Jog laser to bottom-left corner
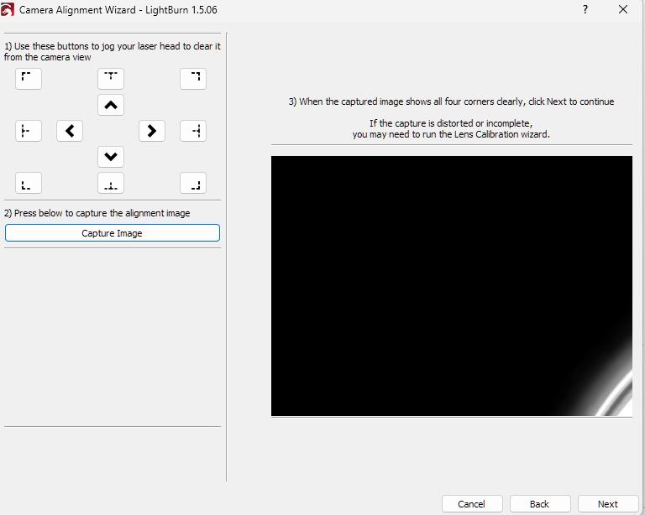The image size is (645, 515). 29,183
